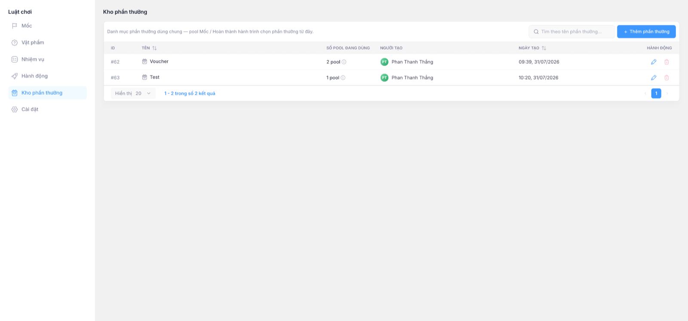Navigate to Nhiệm vụ in the sidebar
The width and height of the screenshot is (688, 321).
47,59
